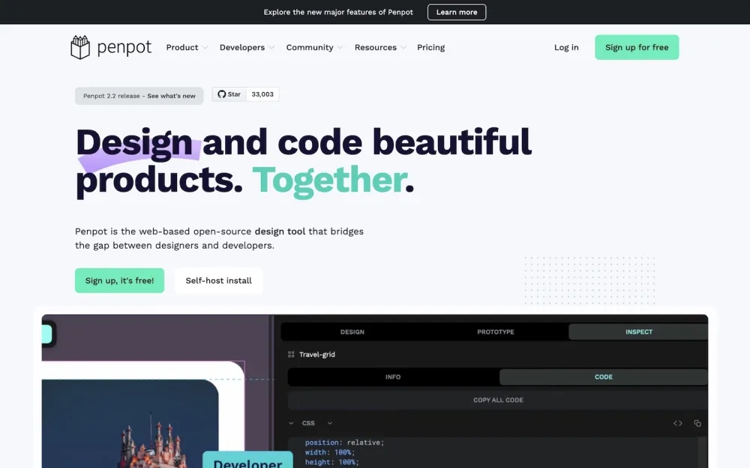Viewport: 750px width, 468px height.
Task: Switch to the Design tab
Action: point(352,332)
